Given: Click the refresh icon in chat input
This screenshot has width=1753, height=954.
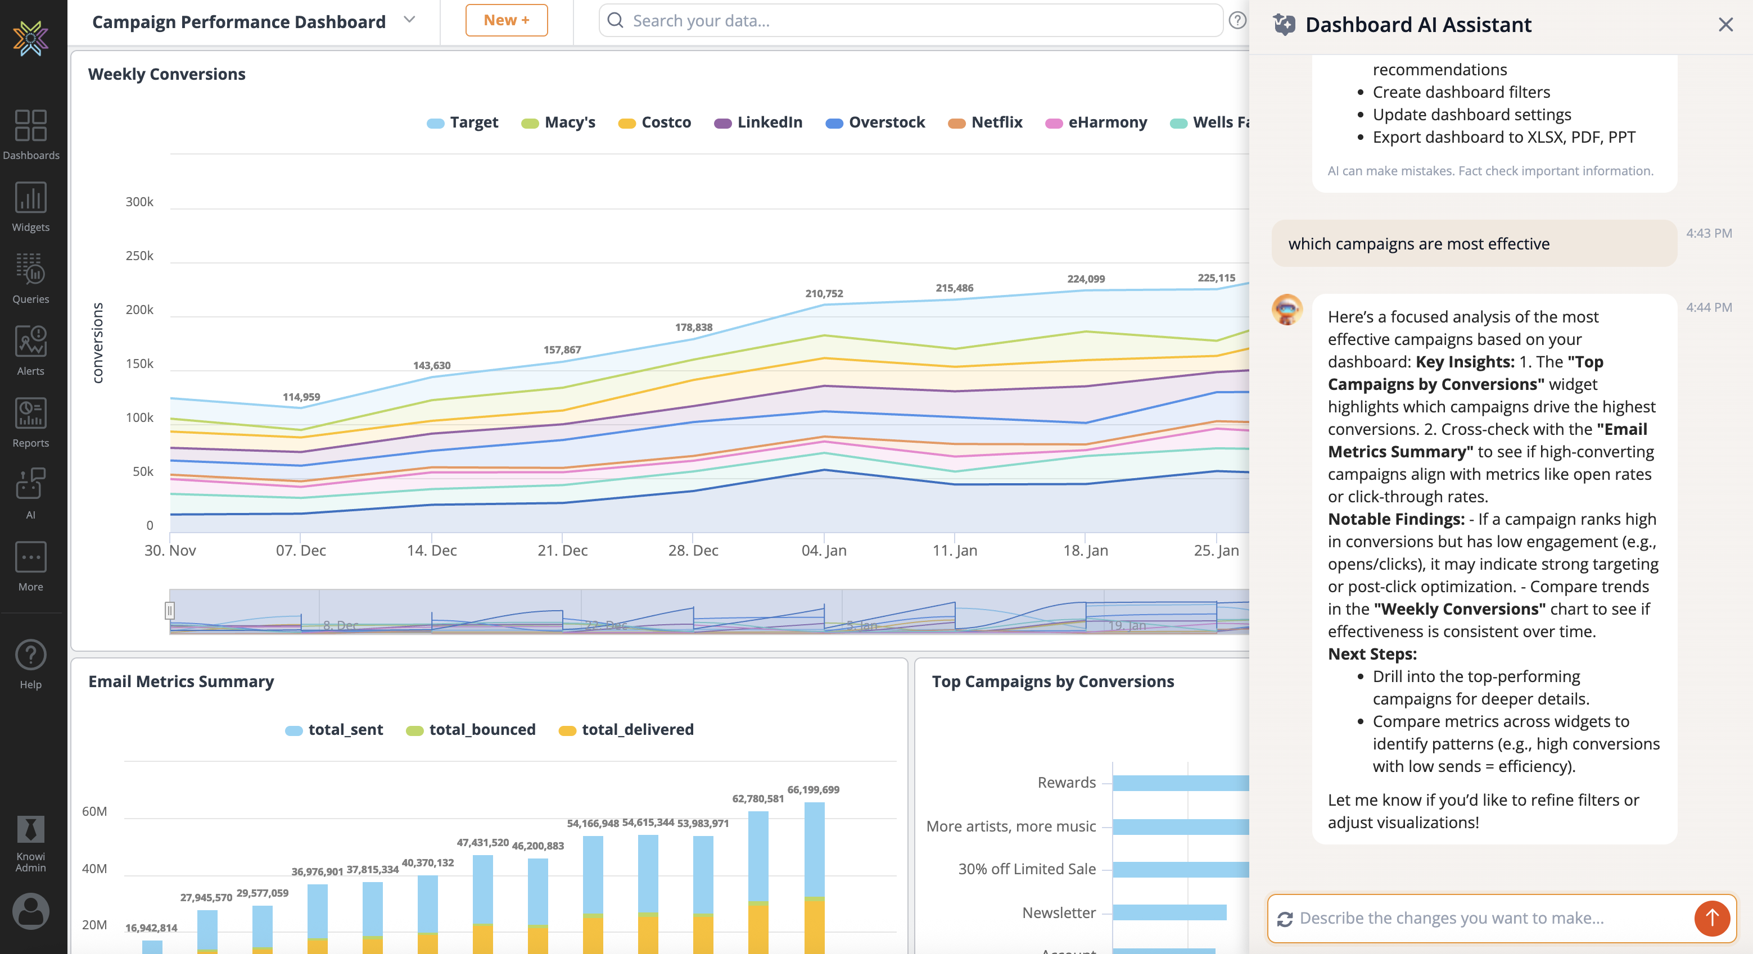Looking at the screenshot, I should coord(1285,919).
